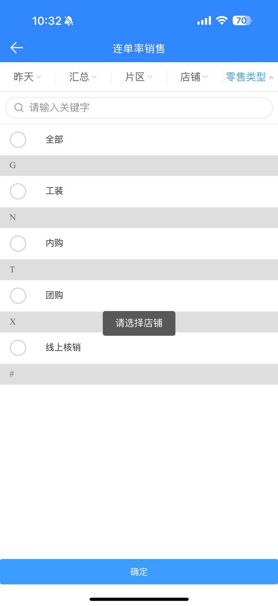Tap the battery indicator icon
278x606 pixels.
(x=242, y=21)
